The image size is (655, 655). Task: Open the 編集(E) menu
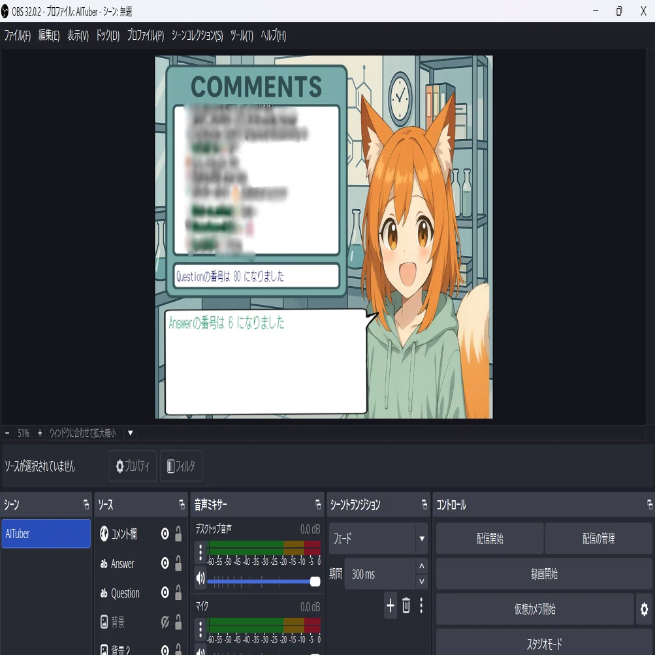tap(49, 35)
